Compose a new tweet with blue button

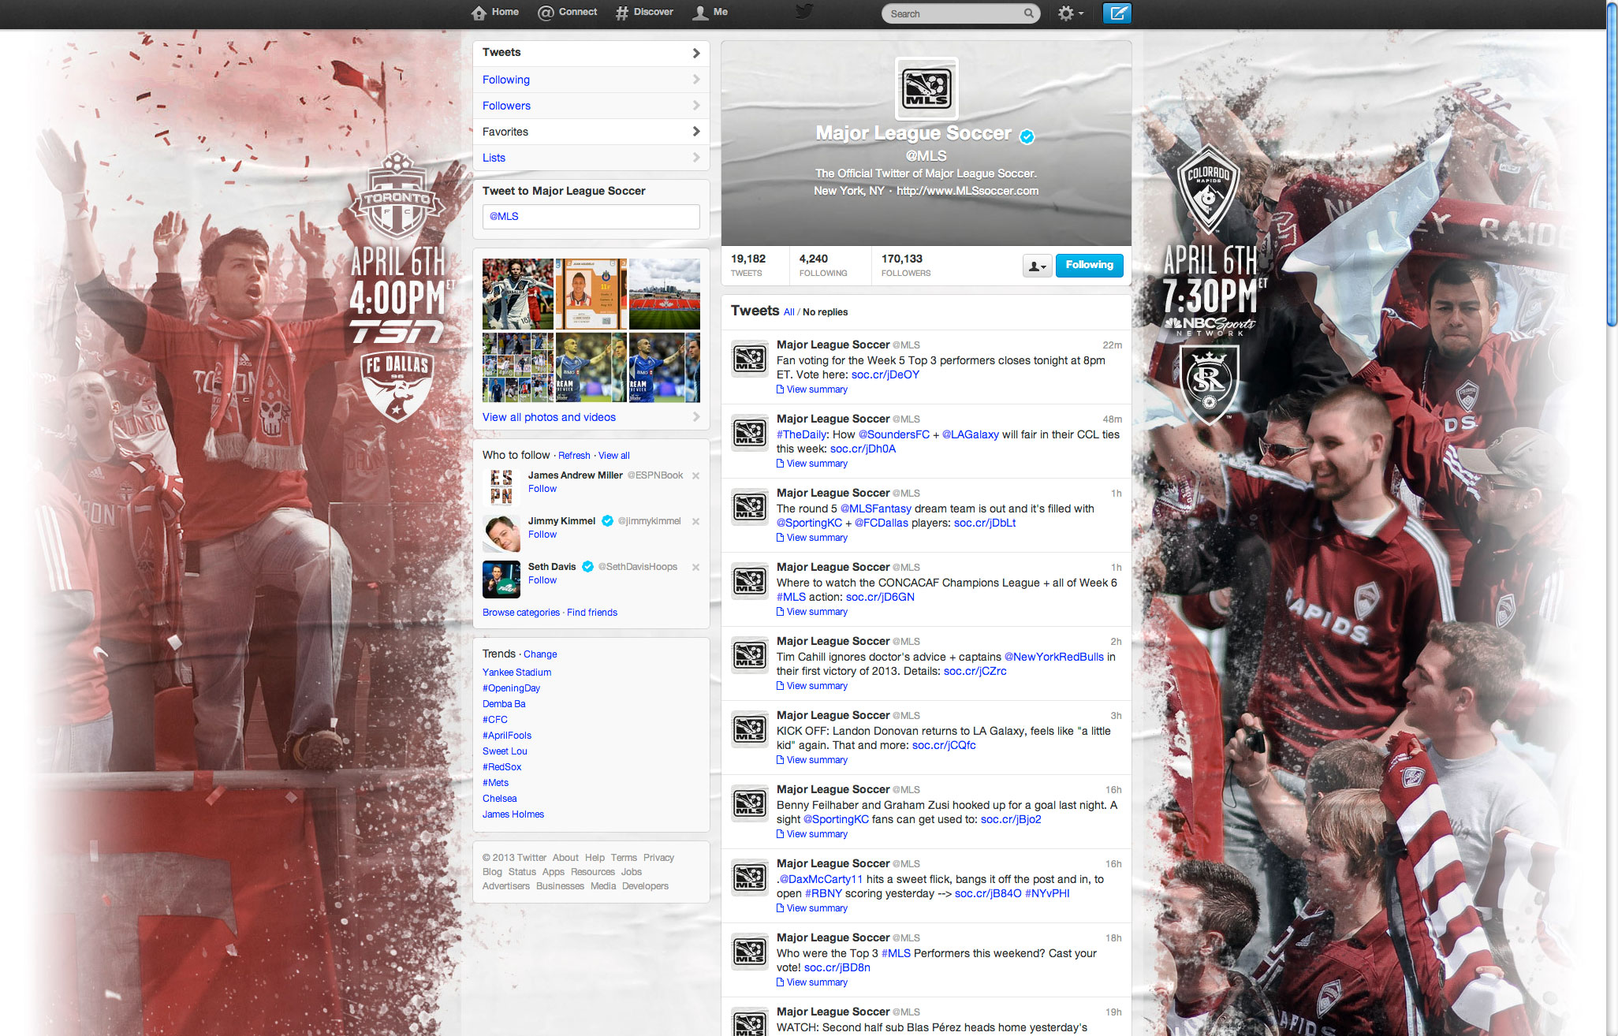tap(1117, 13)
